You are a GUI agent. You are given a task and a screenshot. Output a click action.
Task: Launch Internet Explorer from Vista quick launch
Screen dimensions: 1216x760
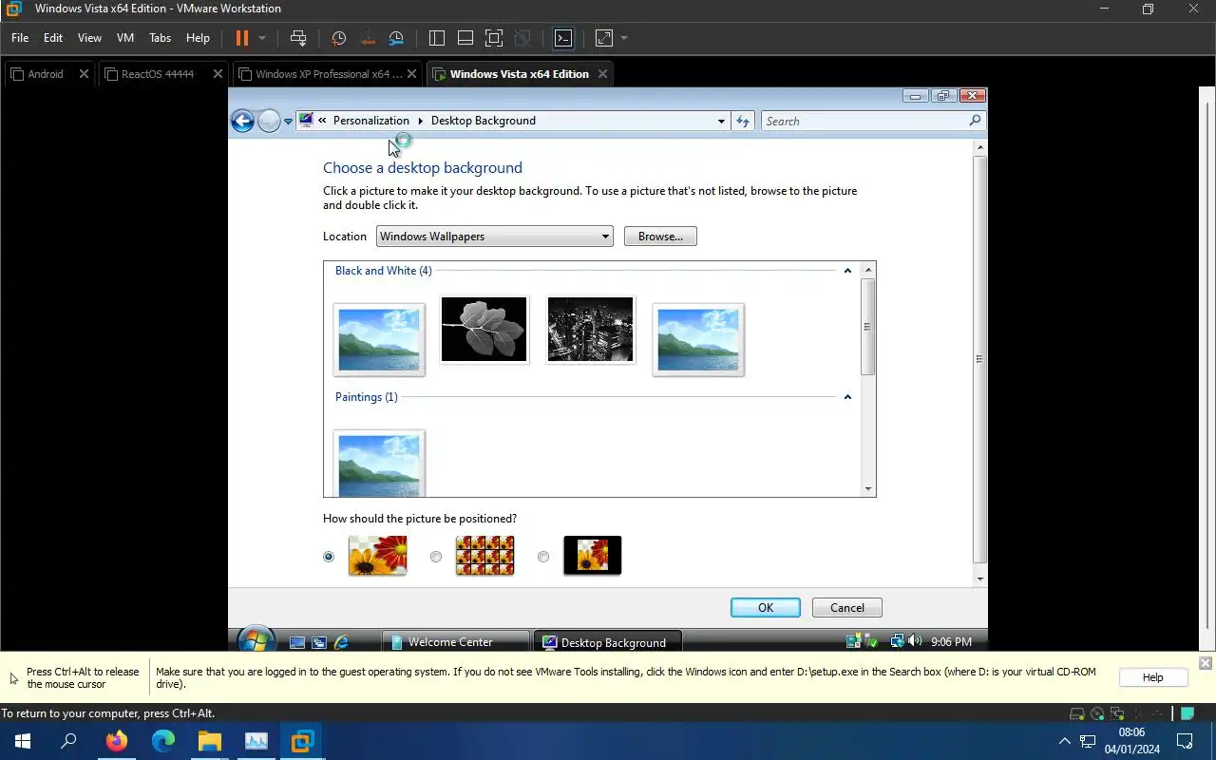point(342,642)
